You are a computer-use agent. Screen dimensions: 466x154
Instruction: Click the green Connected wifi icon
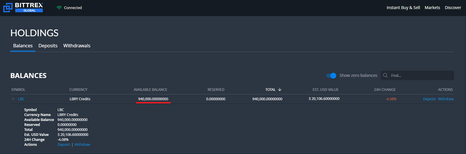click(x=59, y=8)
